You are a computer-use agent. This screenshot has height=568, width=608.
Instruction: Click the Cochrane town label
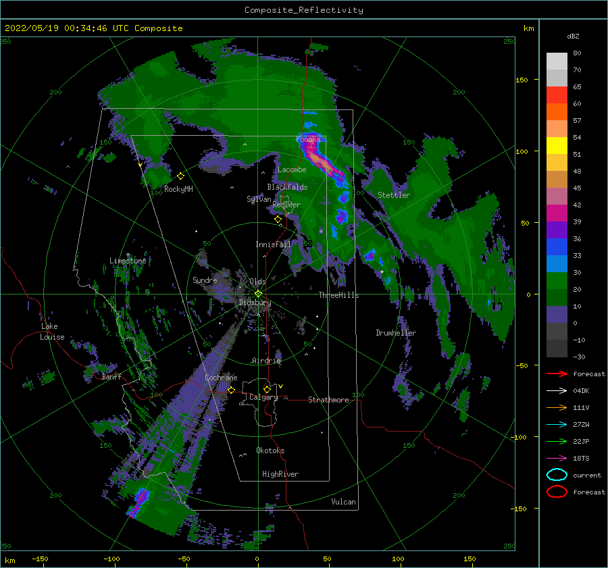(x=221, y=378)
